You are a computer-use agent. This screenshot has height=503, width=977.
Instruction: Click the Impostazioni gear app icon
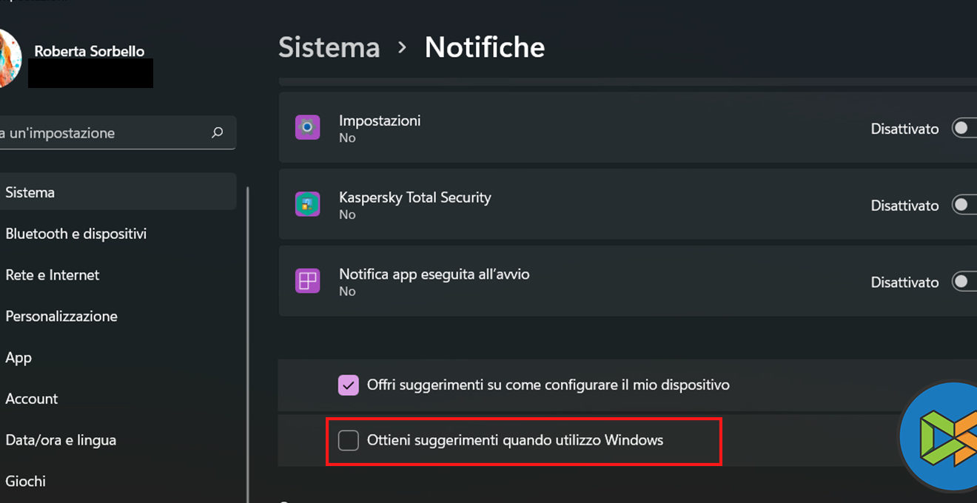click(307, 127)
